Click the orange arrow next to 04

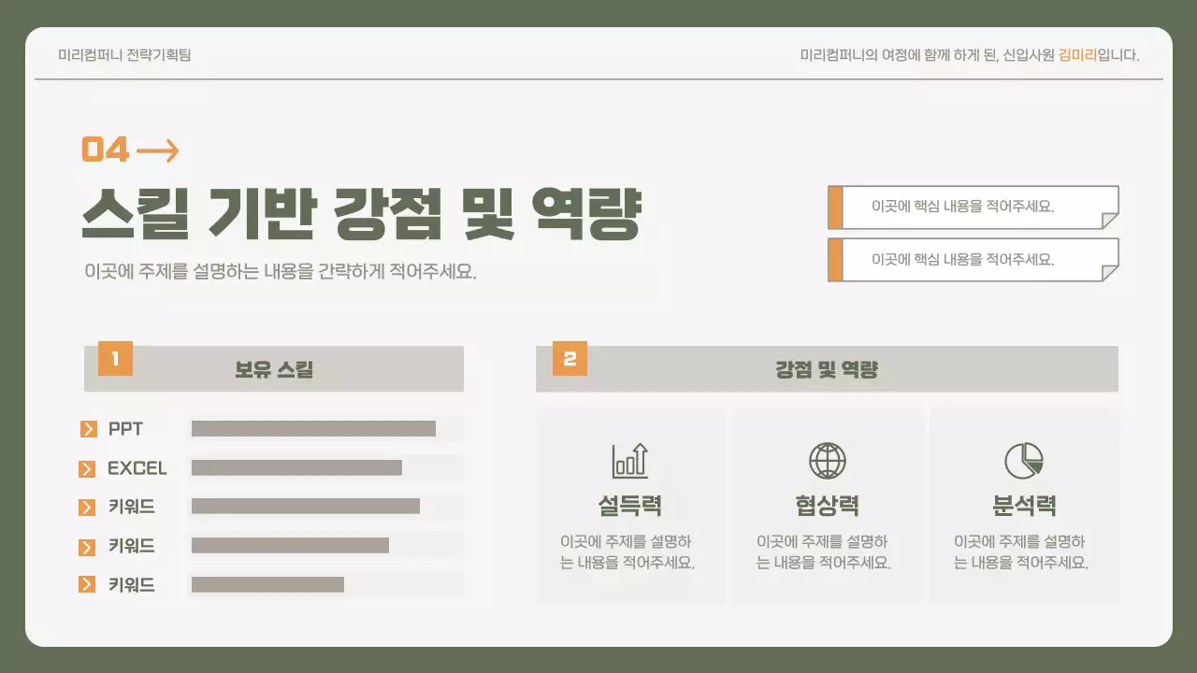pos(161,150)
